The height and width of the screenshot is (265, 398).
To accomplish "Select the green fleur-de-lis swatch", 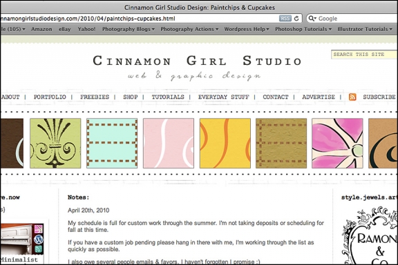I will 55,143.
